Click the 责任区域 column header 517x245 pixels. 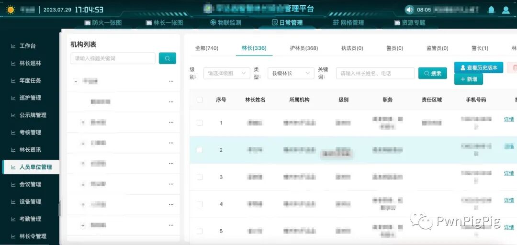coord(432,100)
